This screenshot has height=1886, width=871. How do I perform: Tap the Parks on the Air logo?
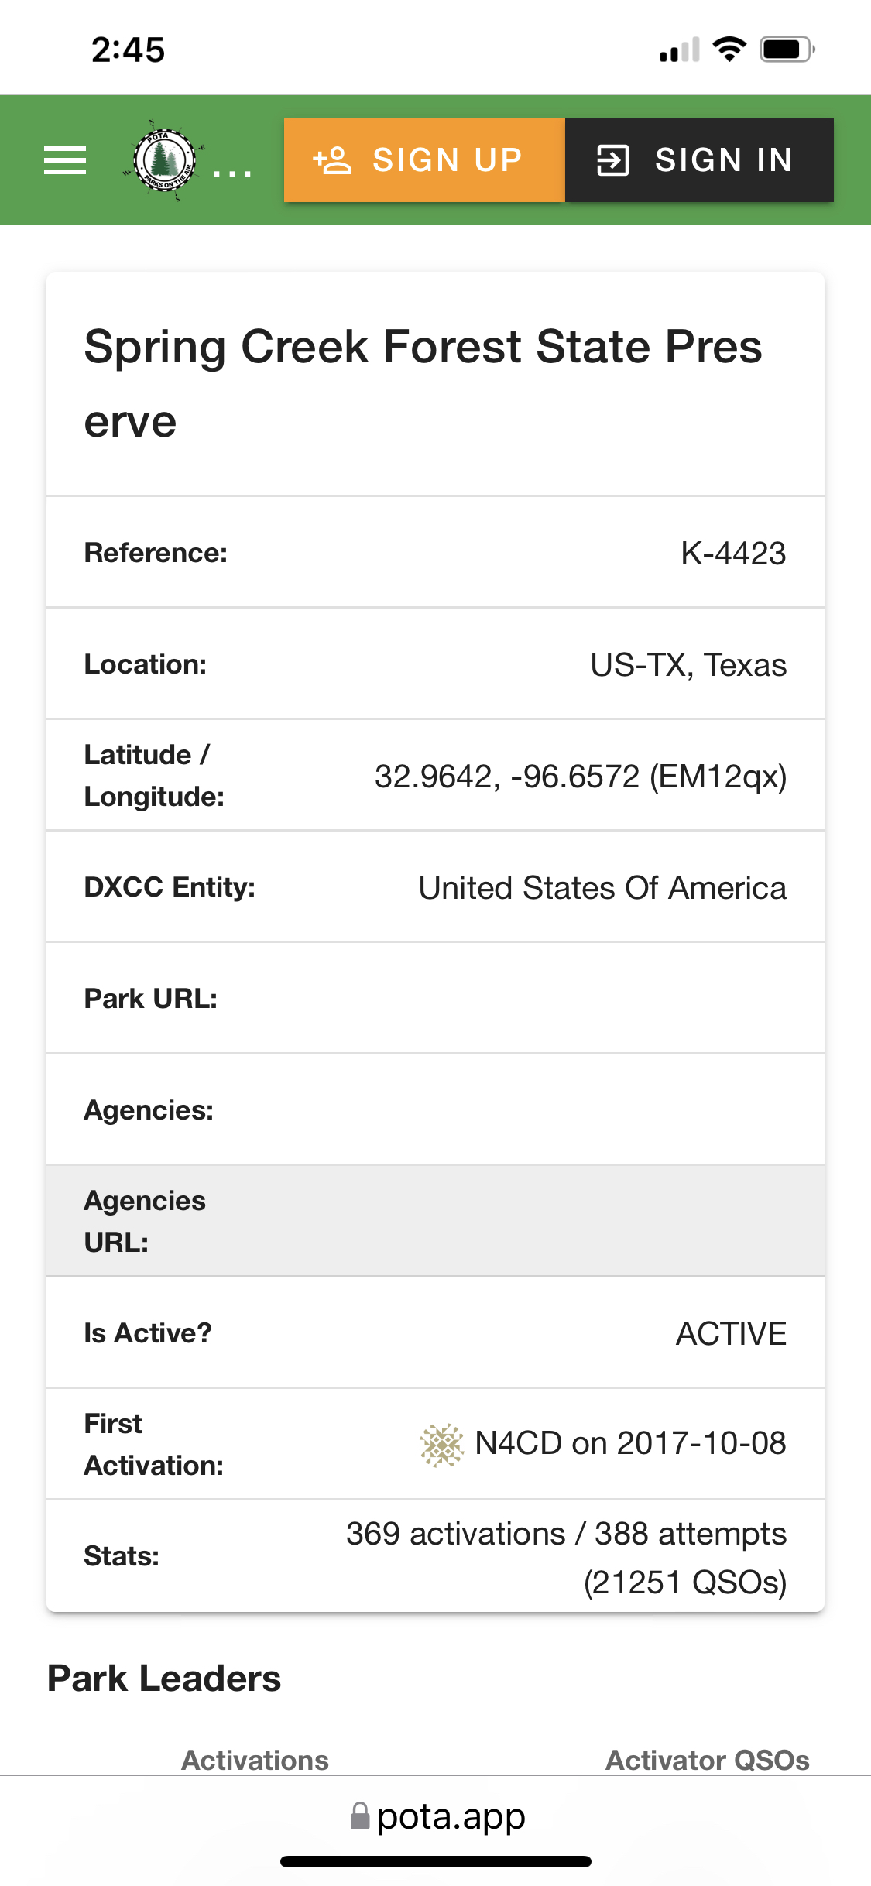click(164, 160)
